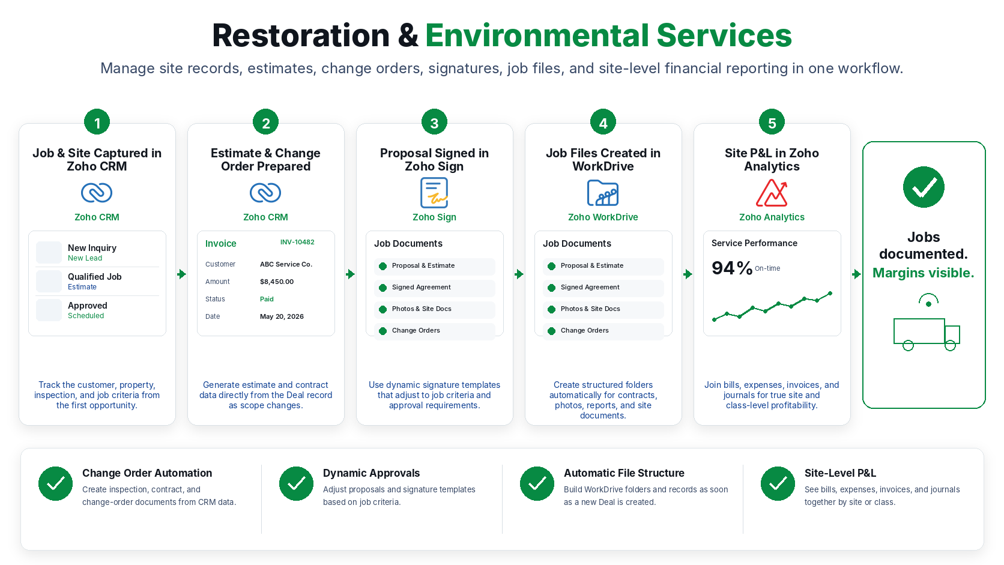
Task: Click the Zoho Analytics label
Action: click(772, 217)
